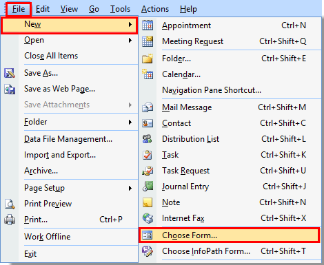The image size is (324, 265).
Task: Open the Go menu
Action: (94, 9)
